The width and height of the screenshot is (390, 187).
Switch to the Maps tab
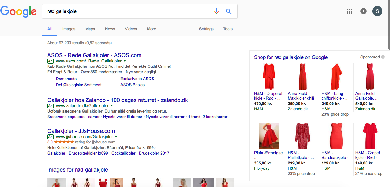tap(90, 29)
